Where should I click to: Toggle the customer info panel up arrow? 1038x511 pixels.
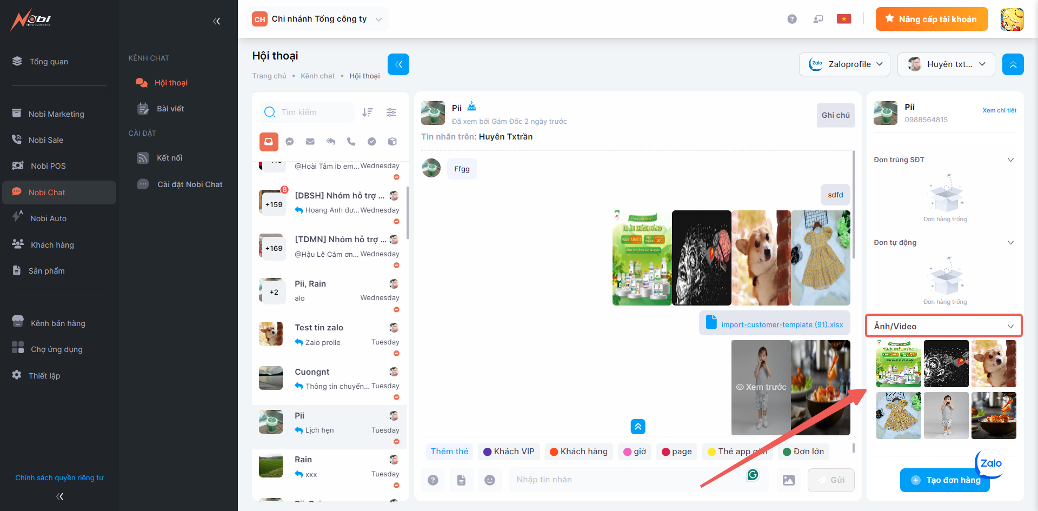pos(1013,64)
